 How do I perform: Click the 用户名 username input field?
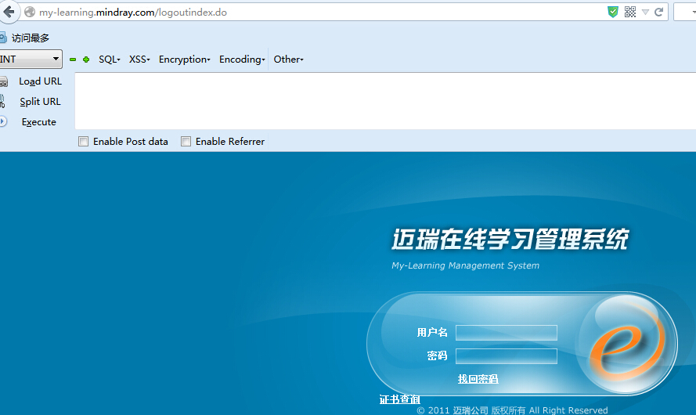(x=507, y=333)
